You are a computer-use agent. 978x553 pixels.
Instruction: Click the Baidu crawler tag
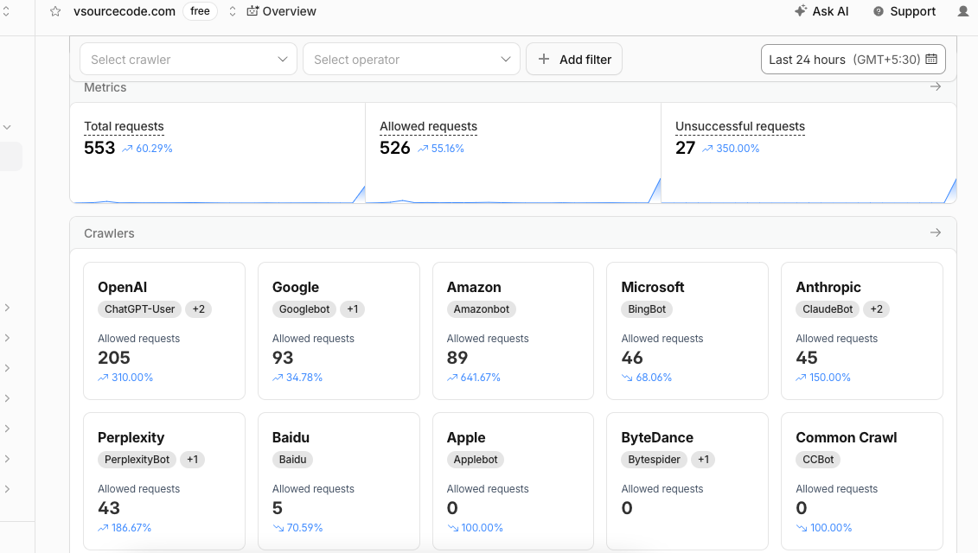tap(292, 460)
